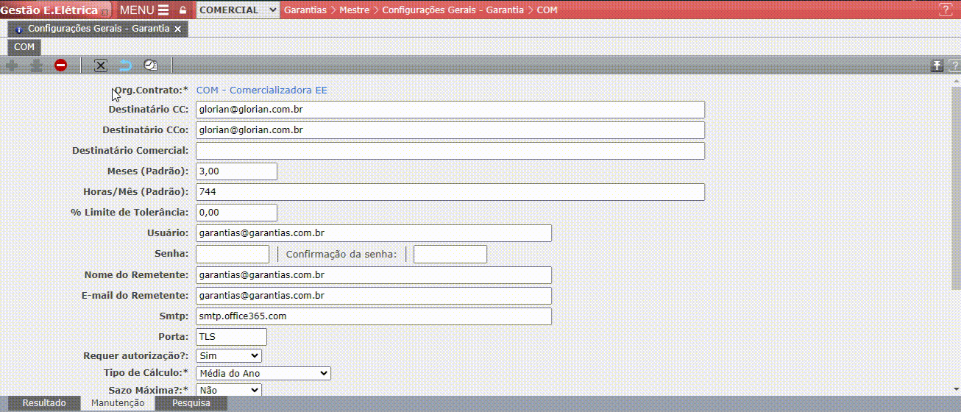Open the MENU hamburger
Screen dimensions: 961x412
[144, 10]
